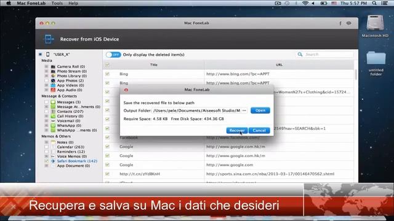Screen dimensions: 394x221
Task: Toggle Only display the deleted items switch
Action: coord(113,55)
